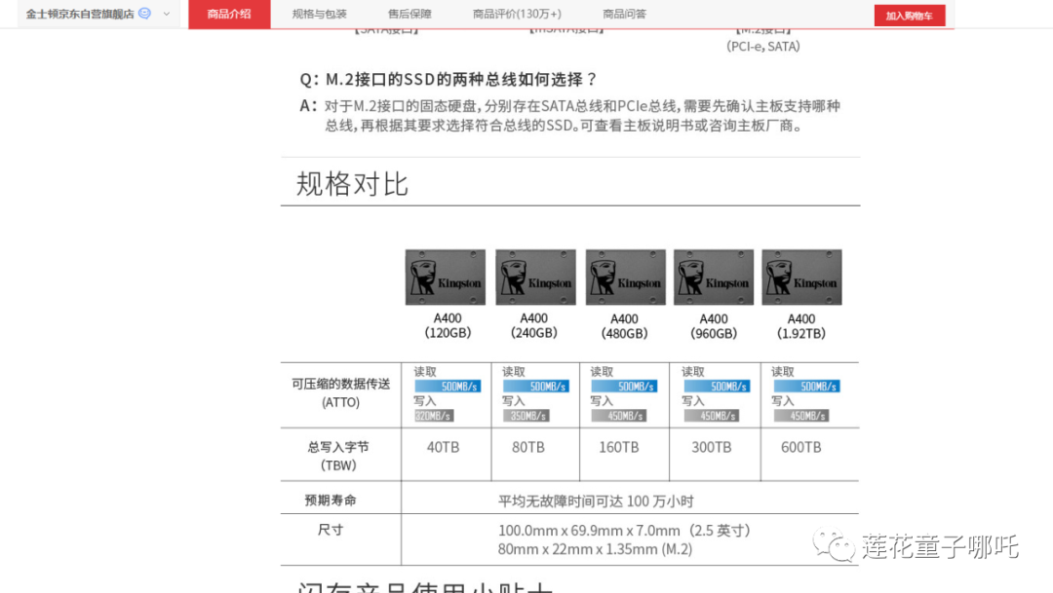The width and height of the screenshot is (1053, 593).
Task: Click the 总写入字节 (TBW) row header
Action: (338, 456)
